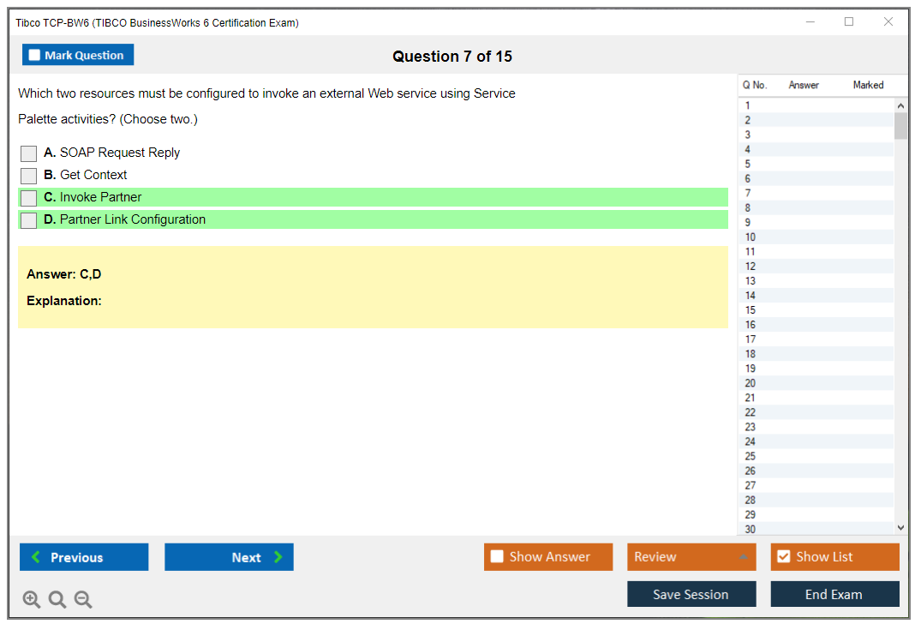
Task: Open the Review dropdown menu
Action: pos(691,557)
